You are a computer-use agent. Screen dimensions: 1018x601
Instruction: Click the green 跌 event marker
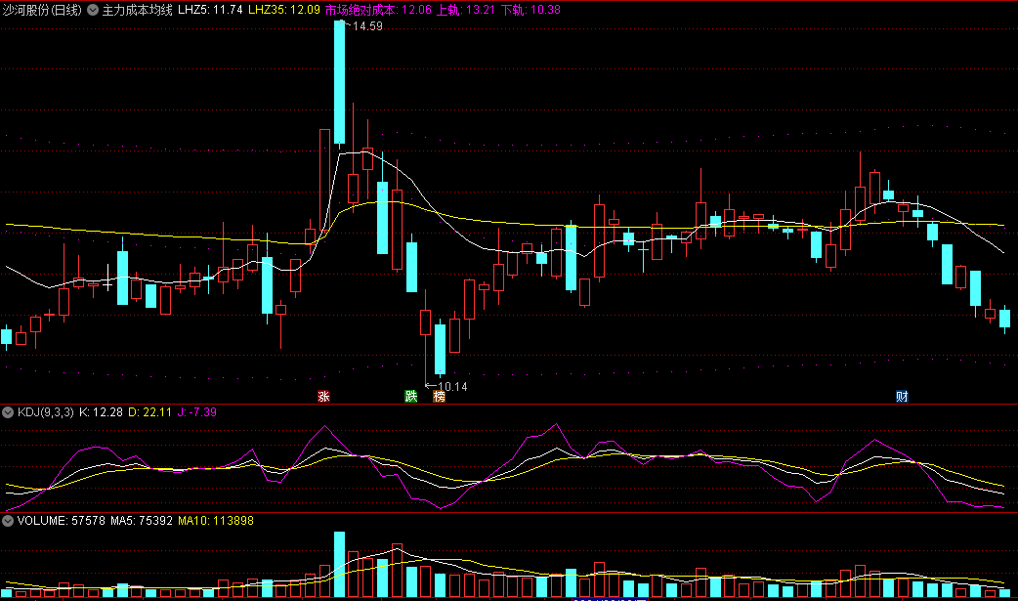[x=410, y=397]
